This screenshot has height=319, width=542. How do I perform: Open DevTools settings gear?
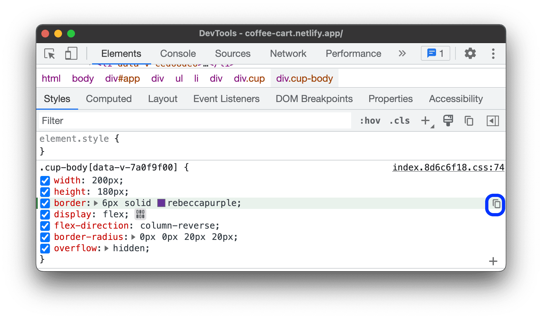(470, 54)
